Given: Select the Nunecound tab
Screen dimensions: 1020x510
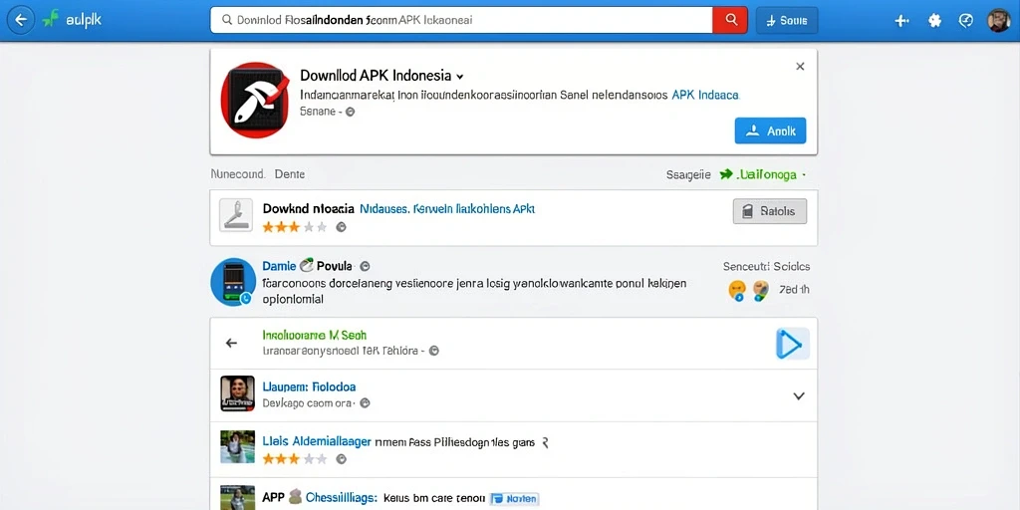Looking at the screenshot, I should pos(237,174).
